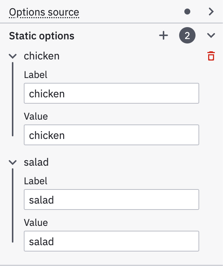Delete the chicken option with trash icon
Image resolution: width=223 pixels, height=266 pixels.
pyautogui.click(x=211, y=56)
